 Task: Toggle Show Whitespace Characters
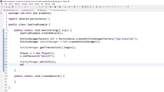coord(93,7)
